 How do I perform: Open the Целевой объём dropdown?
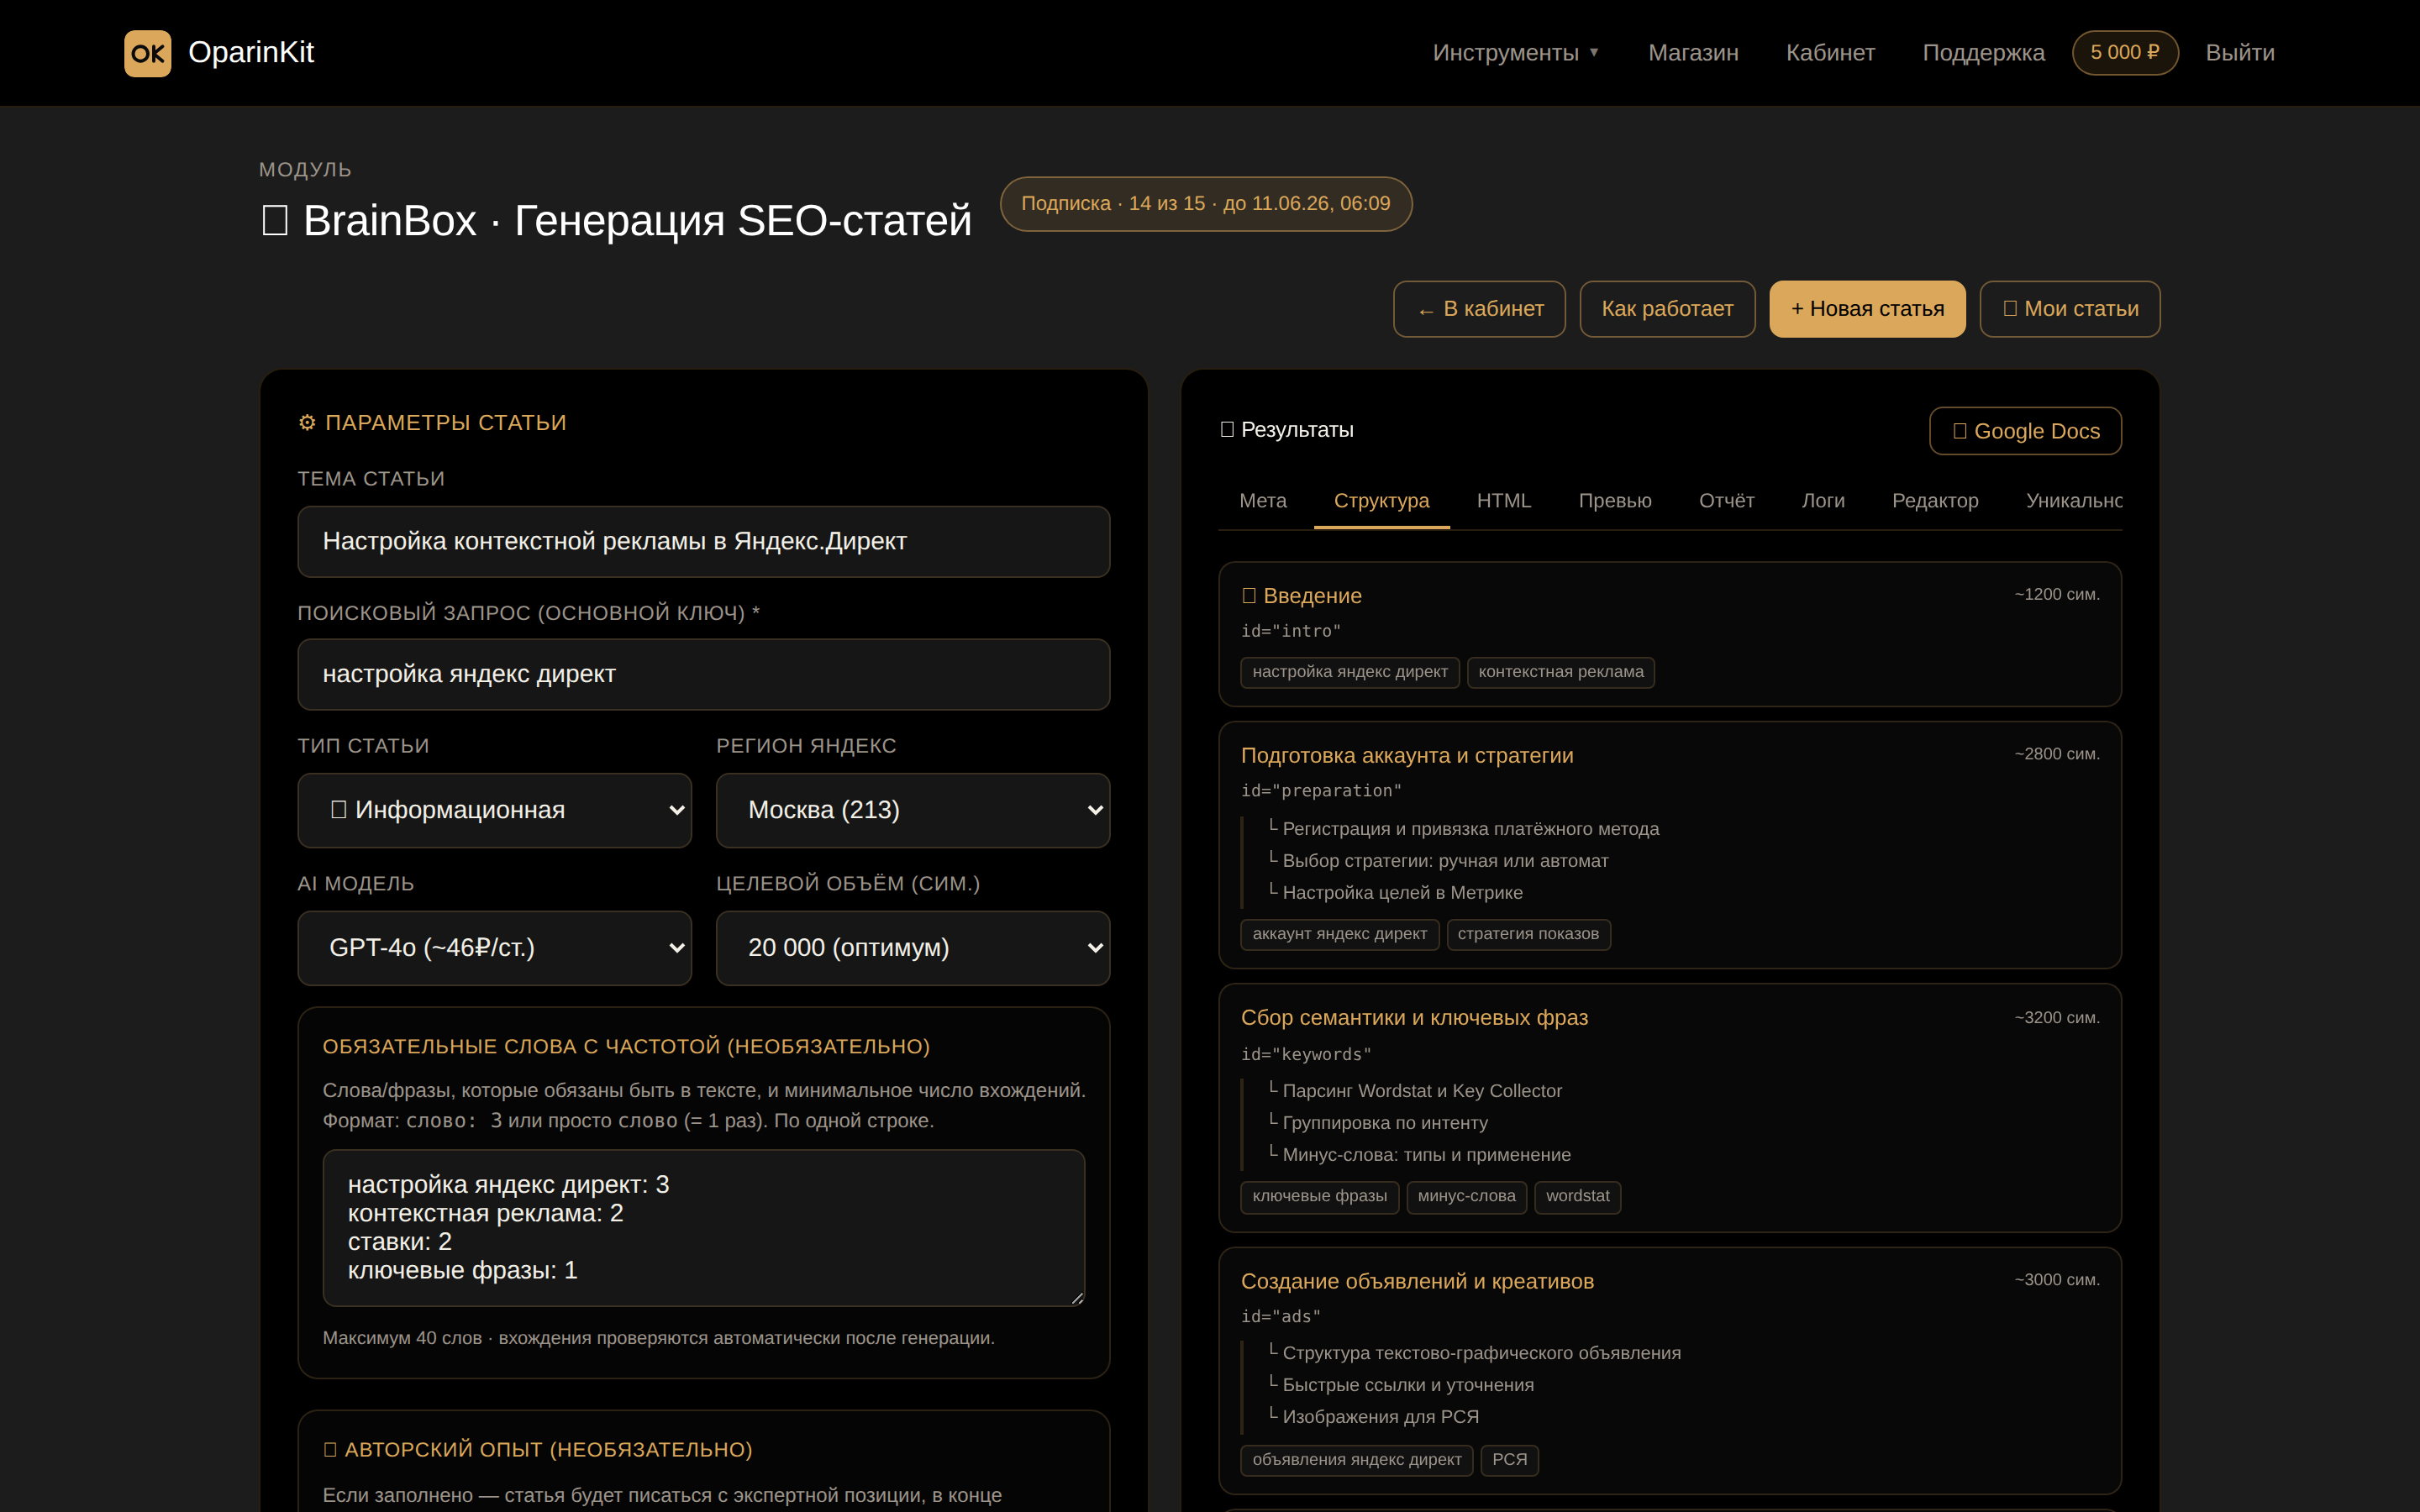pos(913,948)
